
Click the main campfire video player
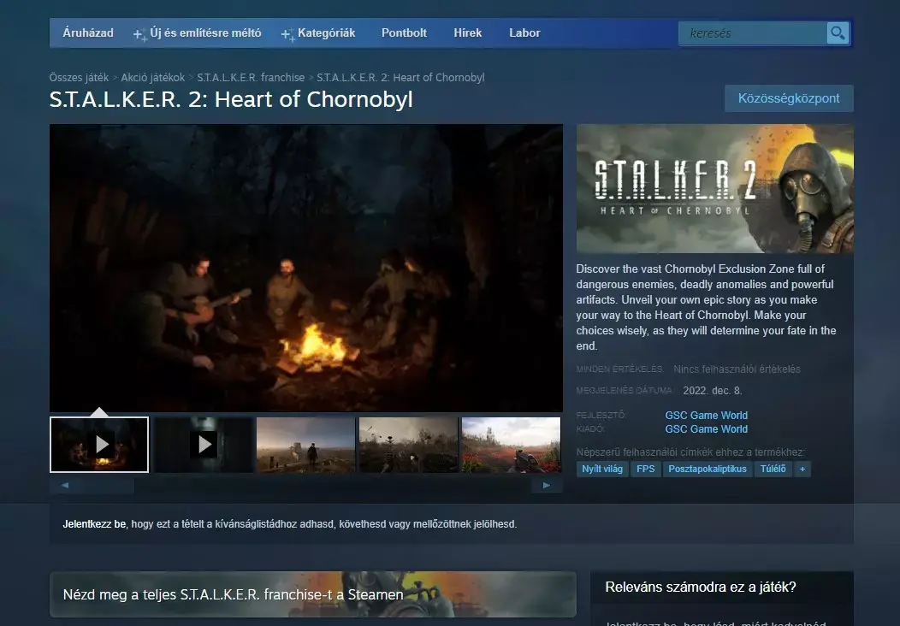coord(306,268)
